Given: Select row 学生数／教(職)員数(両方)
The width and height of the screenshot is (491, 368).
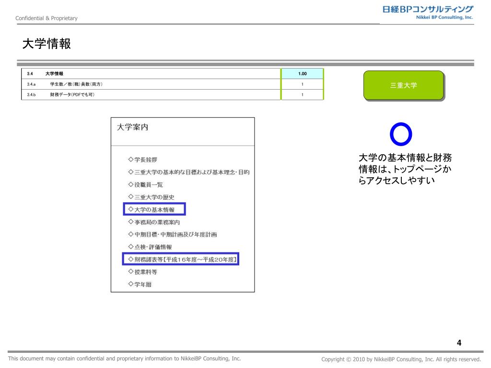Looking at the screenshot, I should click(173, 84).
